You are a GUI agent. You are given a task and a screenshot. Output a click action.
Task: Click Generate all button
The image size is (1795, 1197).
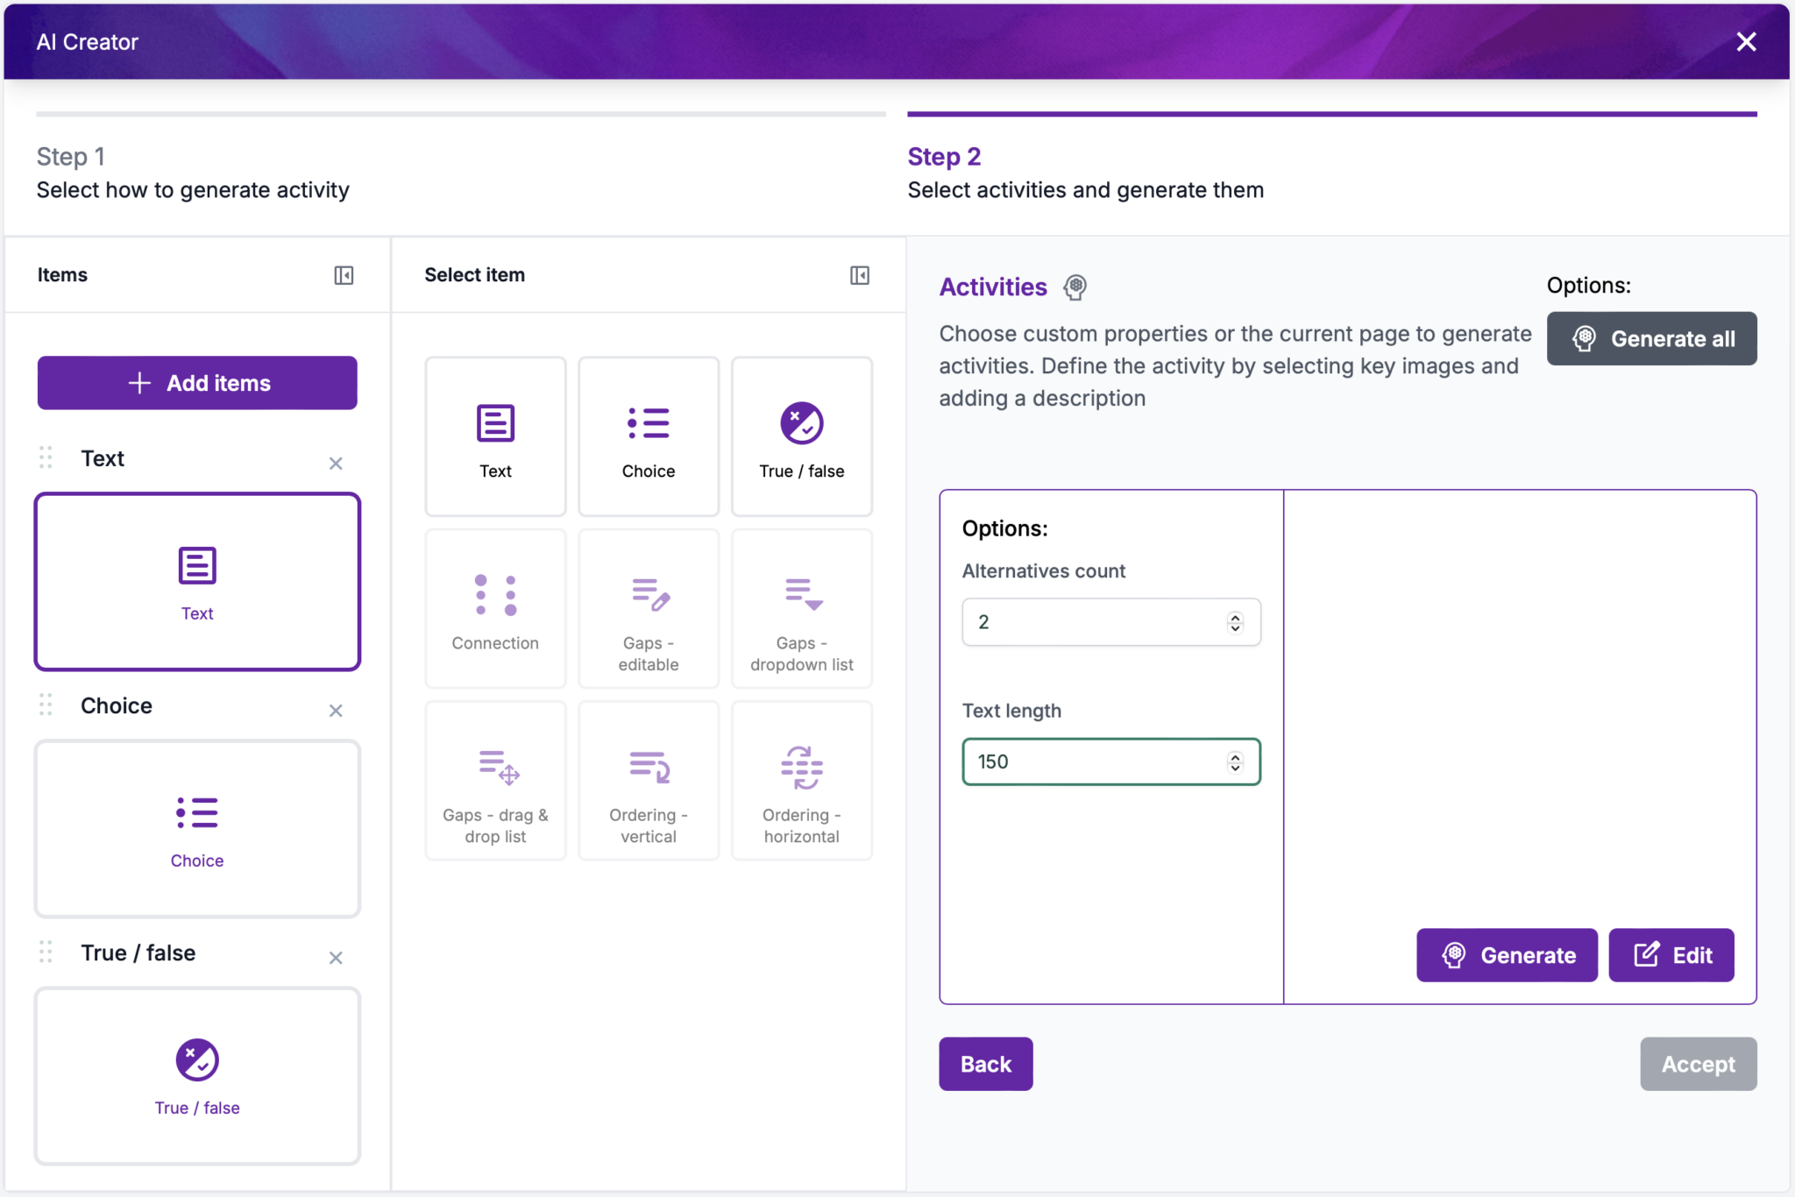pyautogui.click(x=1651, y=338)
